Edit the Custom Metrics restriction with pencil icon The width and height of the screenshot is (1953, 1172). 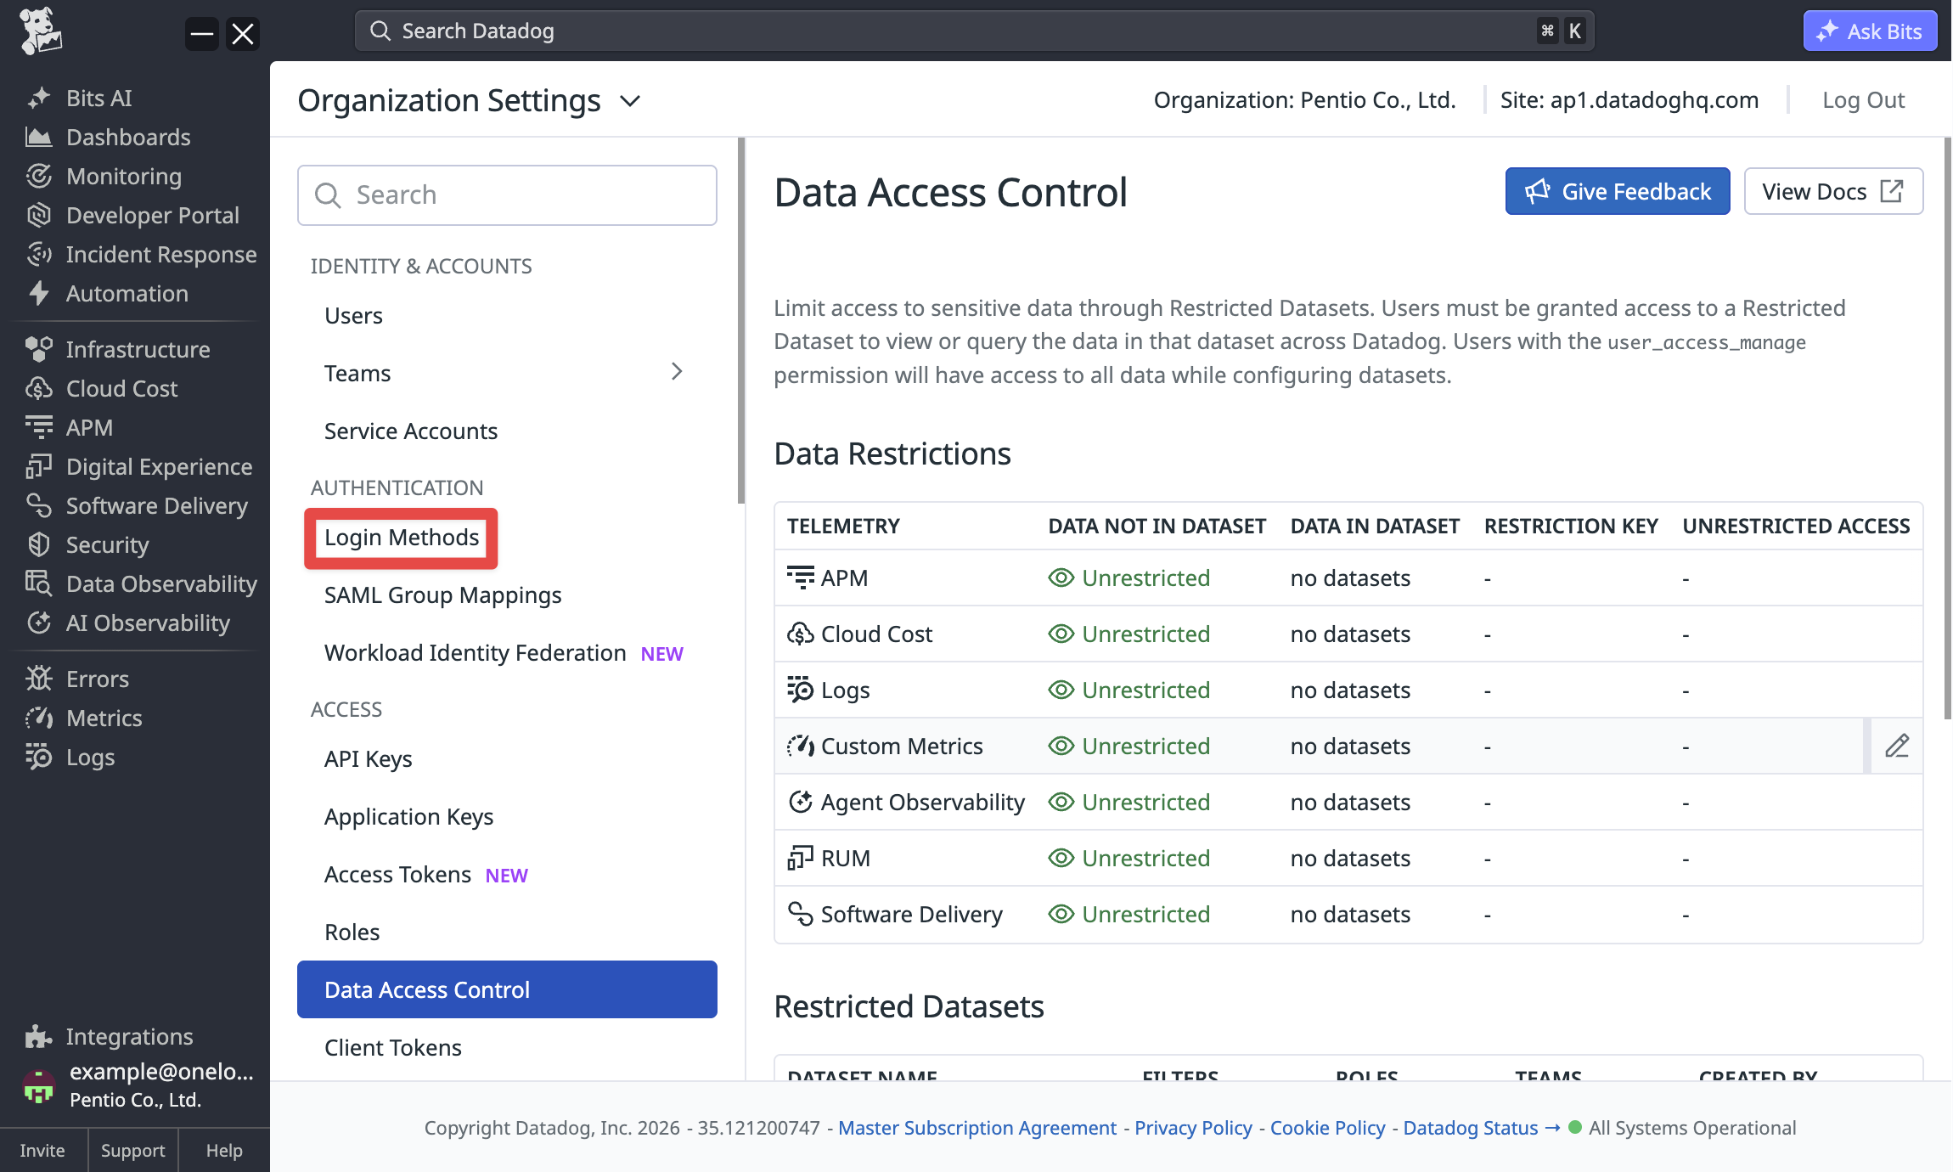click(x=1897, y=746)
